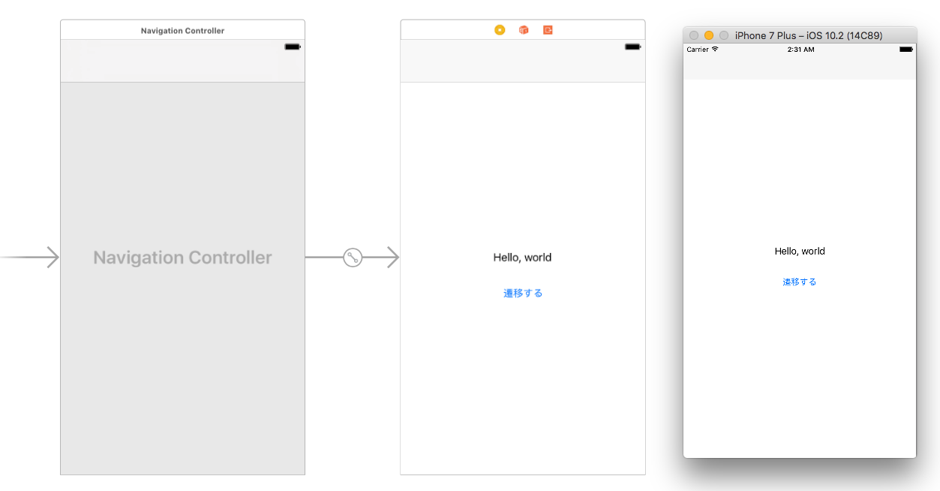The image size is (940, 491).
Task: Select the circular segue icon between scenes
Action: [x=353, y=258]
